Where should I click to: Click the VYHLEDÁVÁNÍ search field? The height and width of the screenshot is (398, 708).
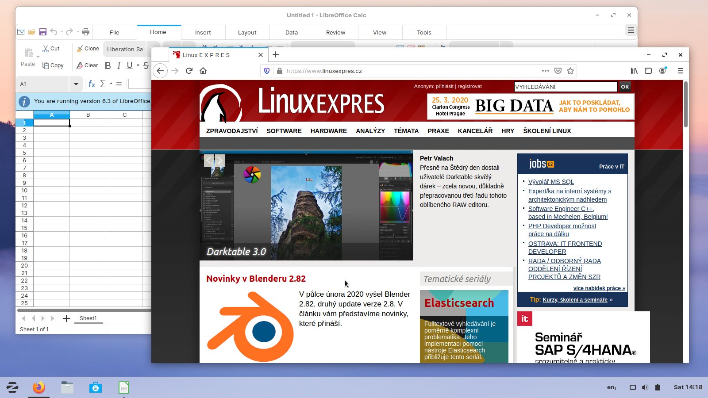click(x=566, y=87)
